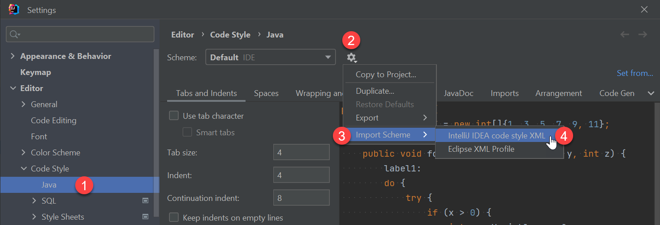Expand the SQL code style node
660x225 pixels.
34,201
